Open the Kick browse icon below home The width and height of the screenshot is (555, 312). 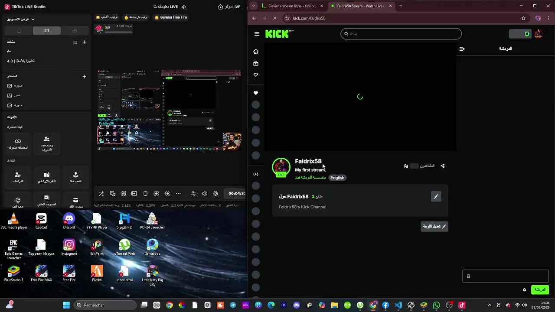(x=256, y=64)
